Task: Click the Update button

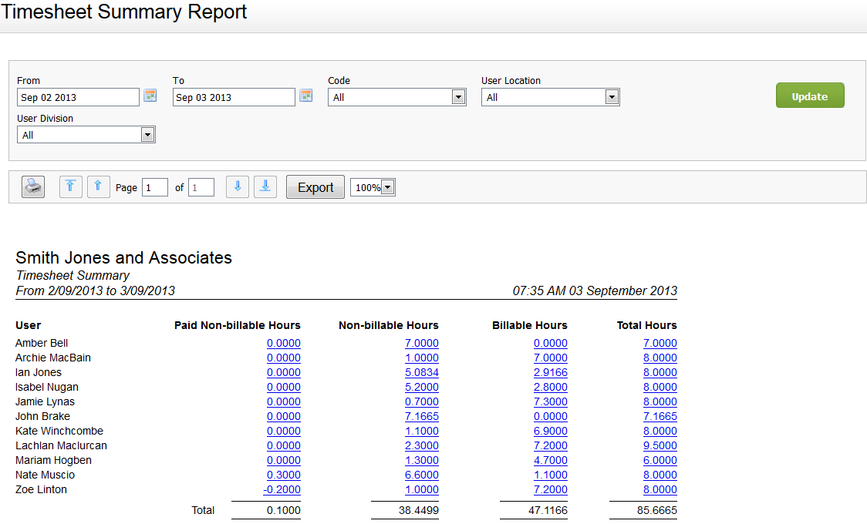Action: coord(810,95)
